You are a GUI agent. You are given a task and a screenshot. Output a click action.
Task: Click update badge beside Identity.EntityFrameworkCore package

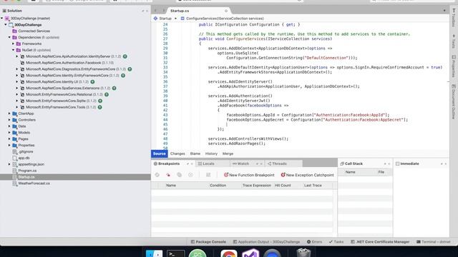coord(123,76)
